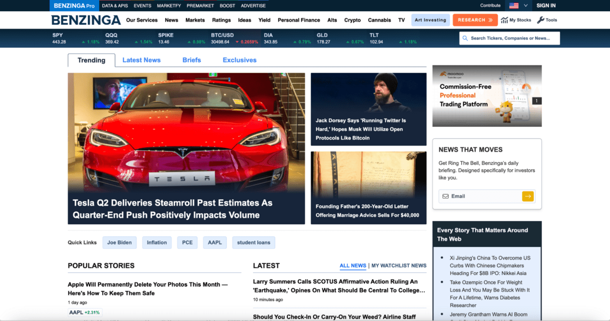Open the Tesla Q2 Deliveries headline
The height and width of the screenshot is (321, 610).
click(172, 209)
